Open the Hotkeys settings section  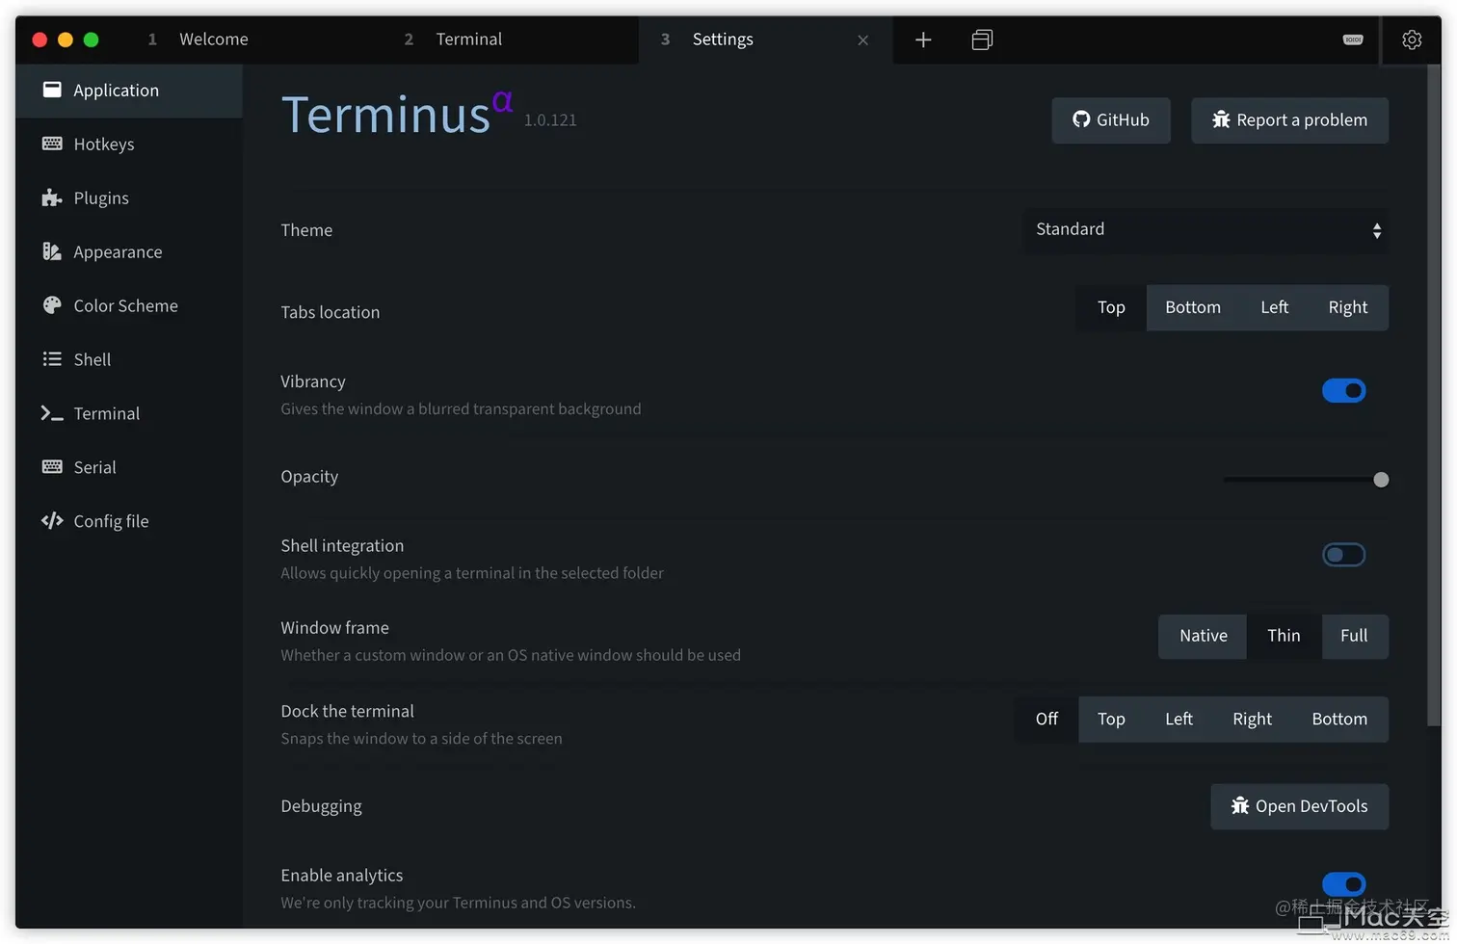pyautogui.click(x=129, y=144)
